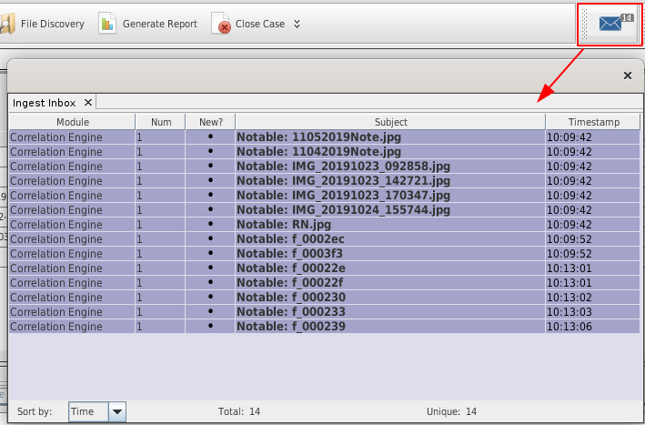Click the Close Case red X icon
Screen dimensions: 645x425
[222, 24]
